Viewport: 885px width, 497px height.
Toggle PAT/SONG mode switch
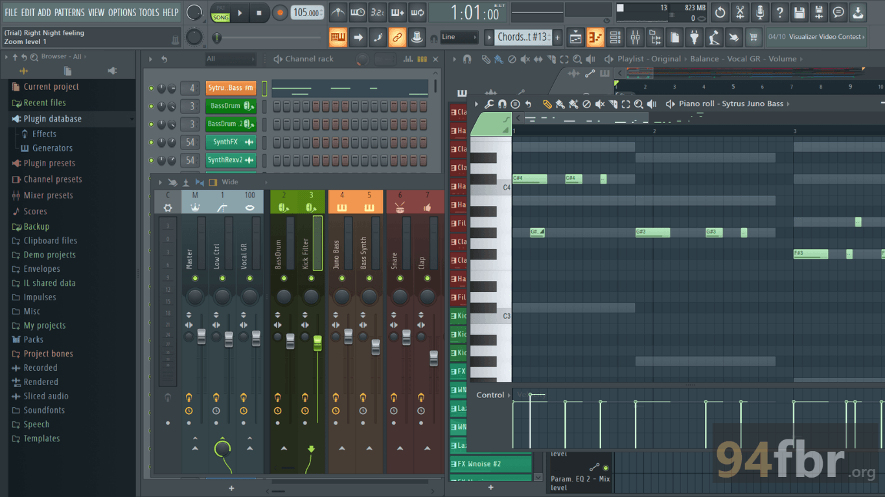pos(221,12)
